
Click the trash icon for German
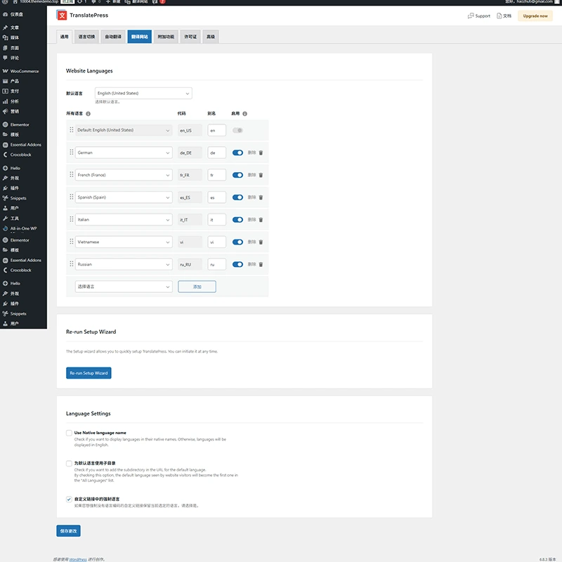261,152
